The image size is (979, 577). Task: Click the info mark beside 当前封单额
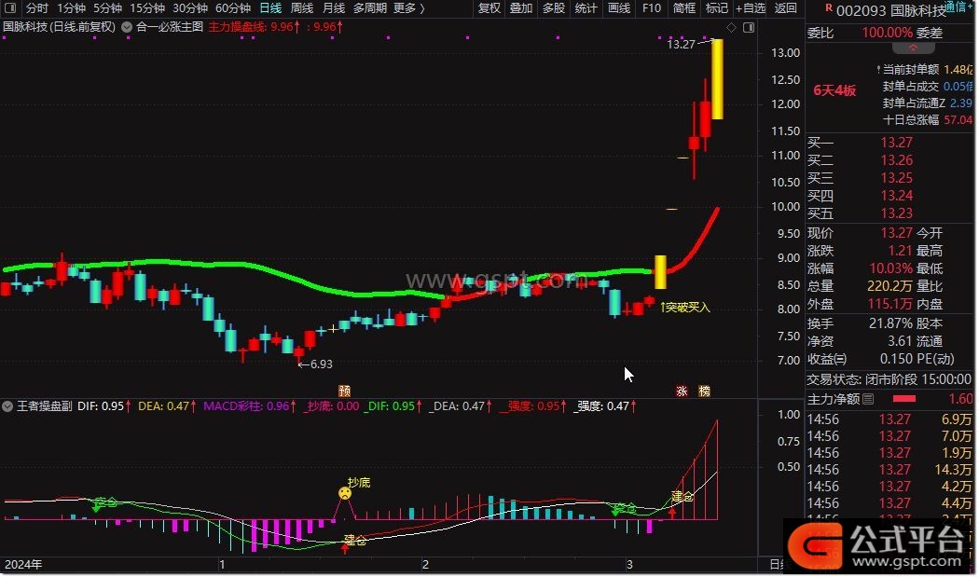(x=878, y=69)
